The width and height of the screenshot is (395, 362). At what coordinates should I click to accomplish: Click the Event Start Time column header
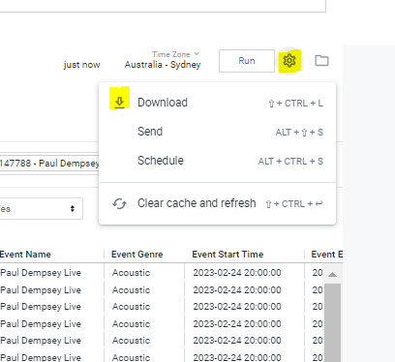pos(228,255)
